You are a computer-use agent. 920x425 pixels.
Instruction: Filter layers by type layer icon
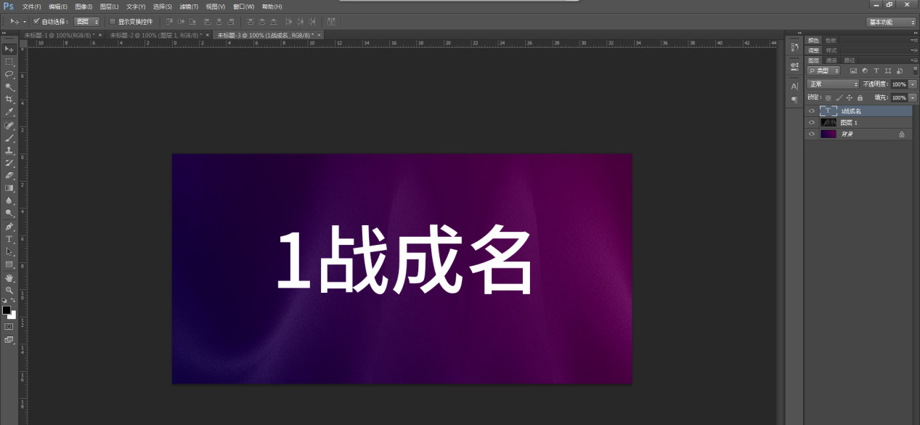coord(876,71)
